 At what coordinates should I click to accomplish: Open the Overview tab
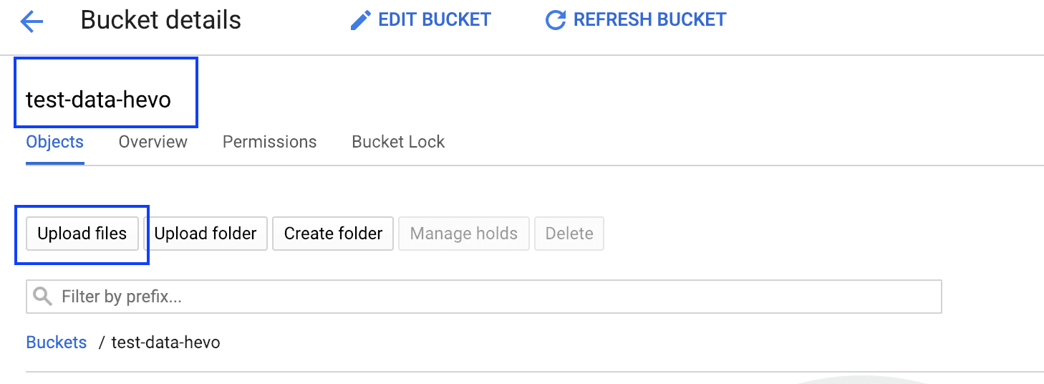coord(153,142)
